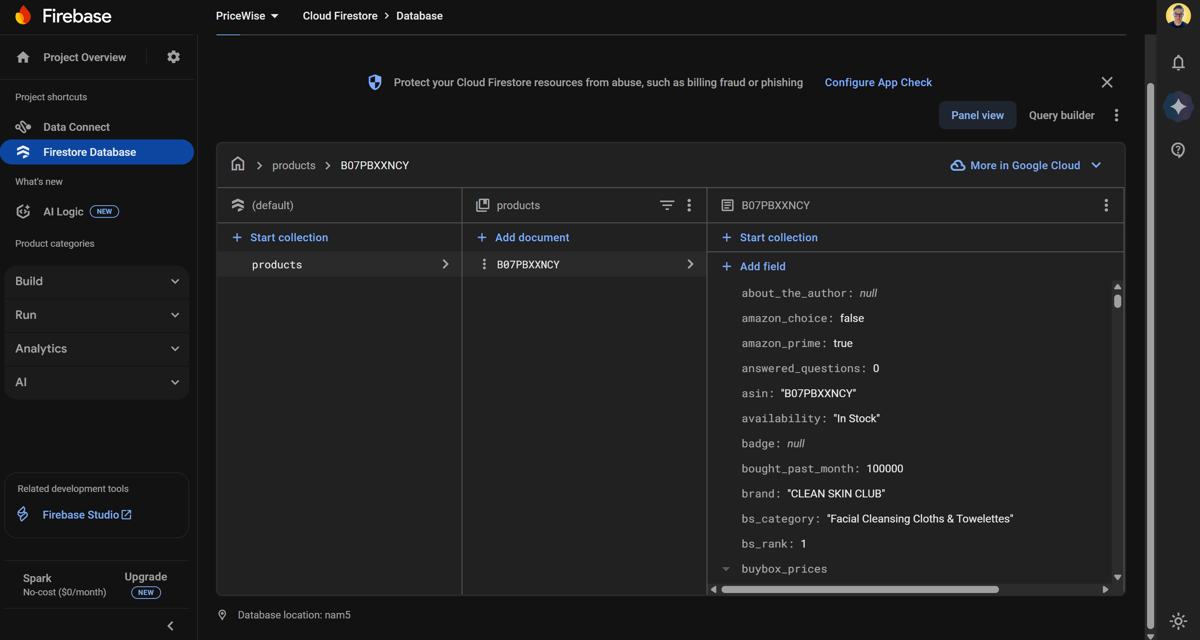The height and width of the screenshot is (640, 1200).
Task: Select Firestore Database in the sidebar
Action: (89, 152)
